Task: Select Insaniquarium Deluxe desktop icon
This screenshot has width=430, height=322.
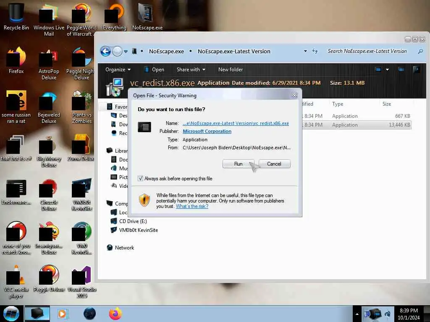Action: coord(49,238)
